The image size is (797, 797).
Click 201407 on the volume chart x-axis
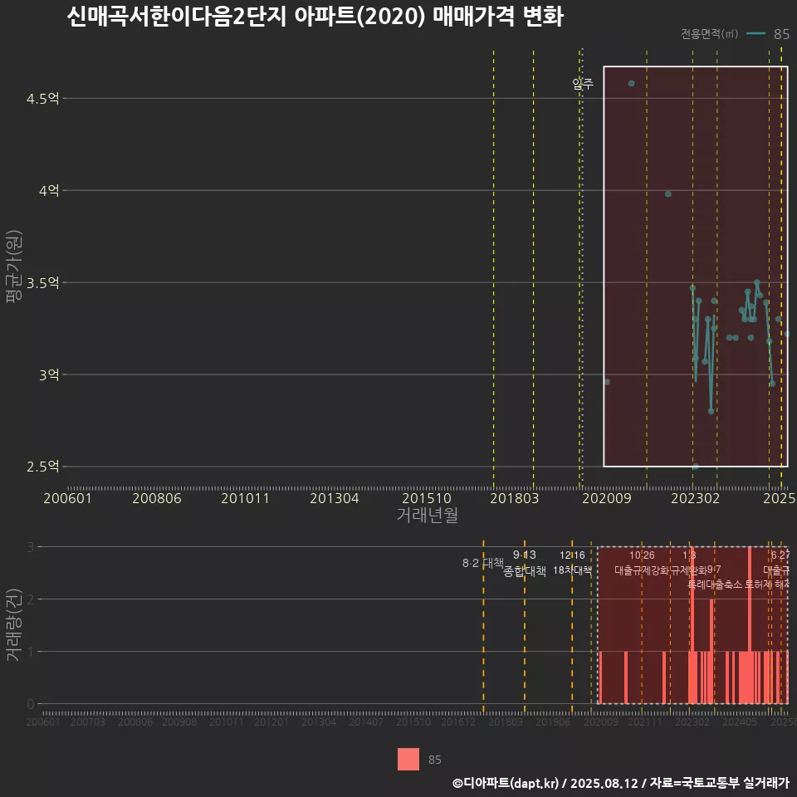[366, 721]
